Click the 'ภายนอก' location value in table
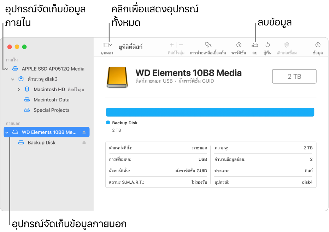The width and height of the screenshot is (329, 232). pyautogui.click(x=200, y=148)
